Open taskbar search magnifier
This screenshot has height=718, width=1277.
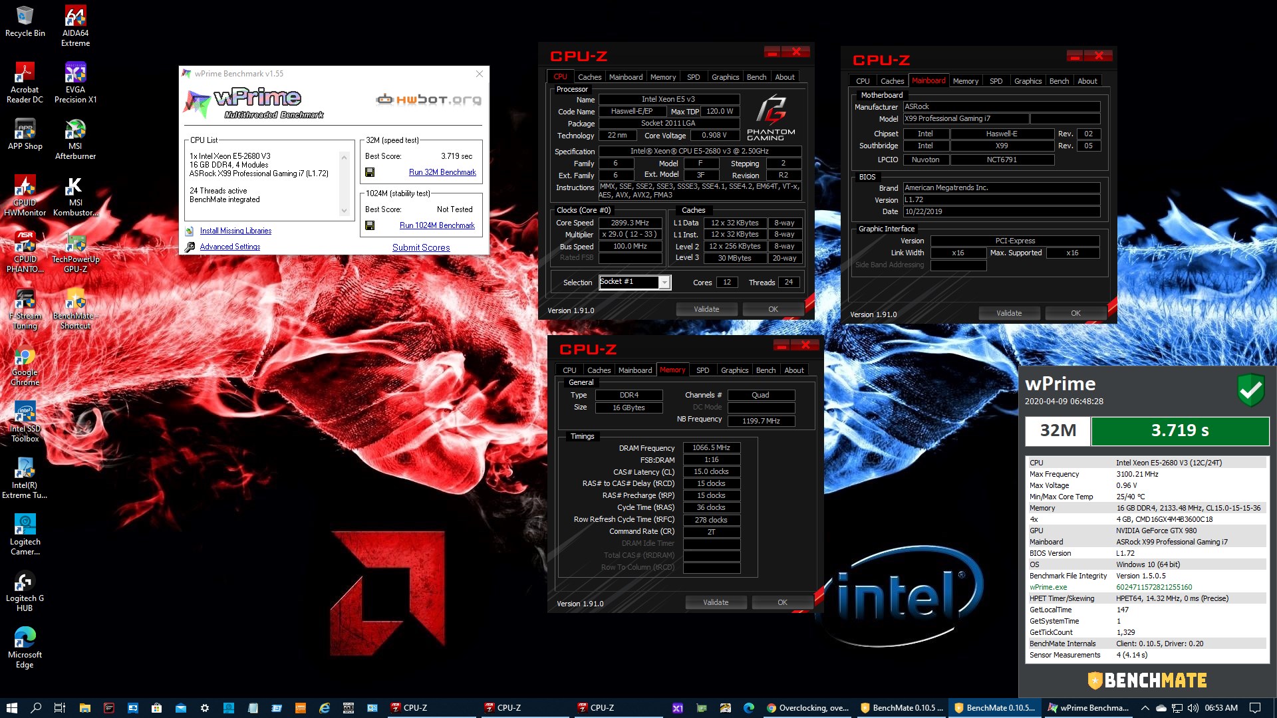point(36,708)
